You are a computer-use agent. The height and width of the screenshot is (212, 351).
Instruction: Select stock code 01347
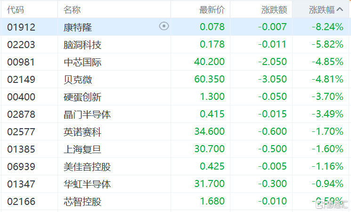coord(21,184)
